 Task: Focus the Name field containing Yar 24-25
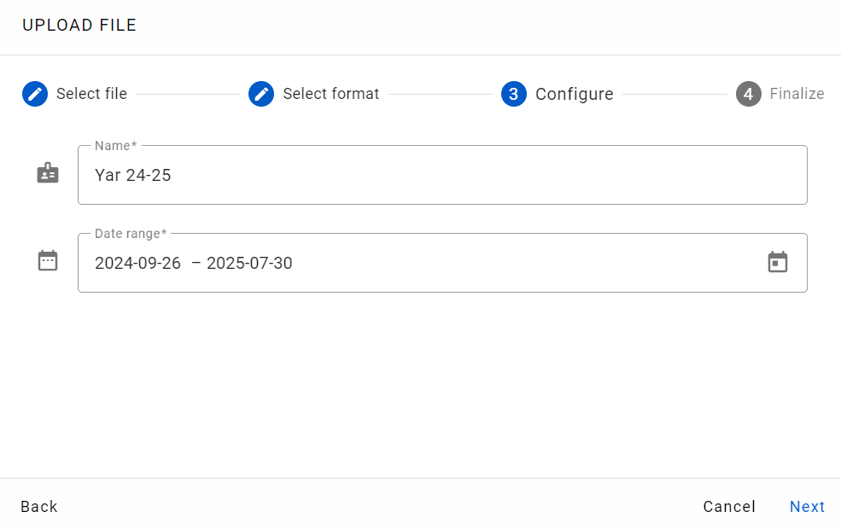(442, 175)
